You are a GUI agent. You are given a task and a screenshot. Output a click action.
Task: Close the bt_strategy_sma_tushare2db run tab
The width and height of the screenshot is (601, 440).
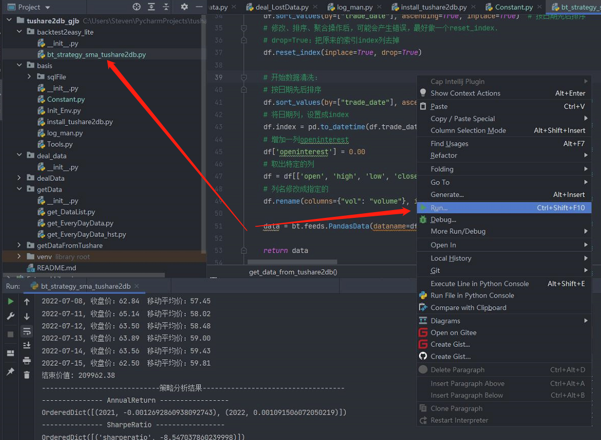138,286
